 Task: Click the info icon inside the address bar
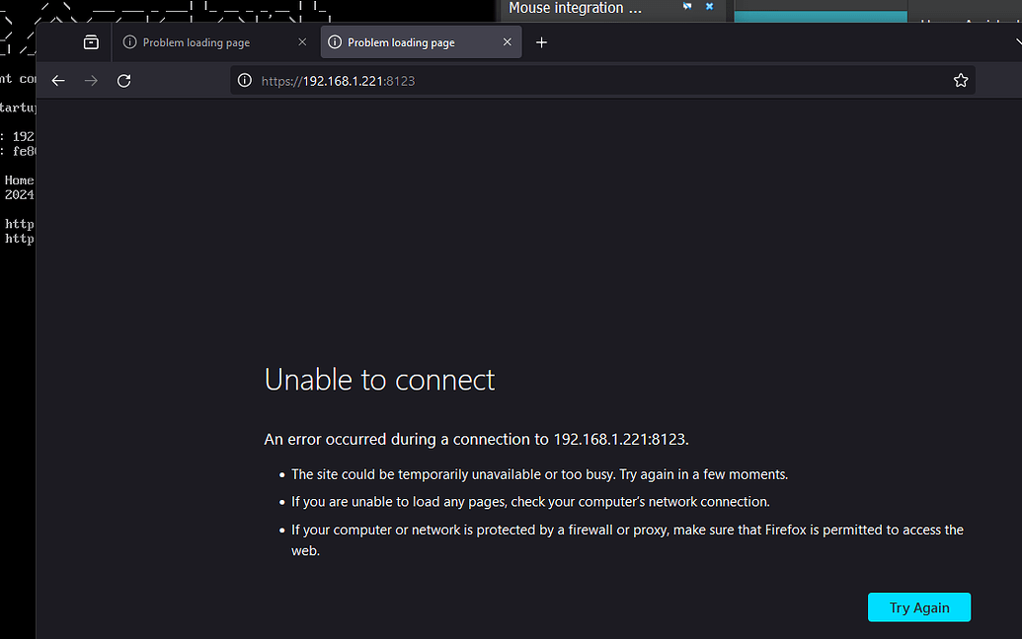coord(244,80)
